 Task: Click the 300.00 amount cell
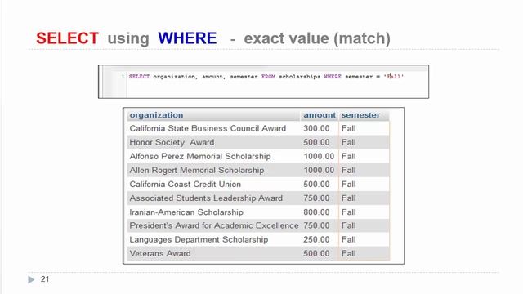pyautogui.click(x=316, y=128)
